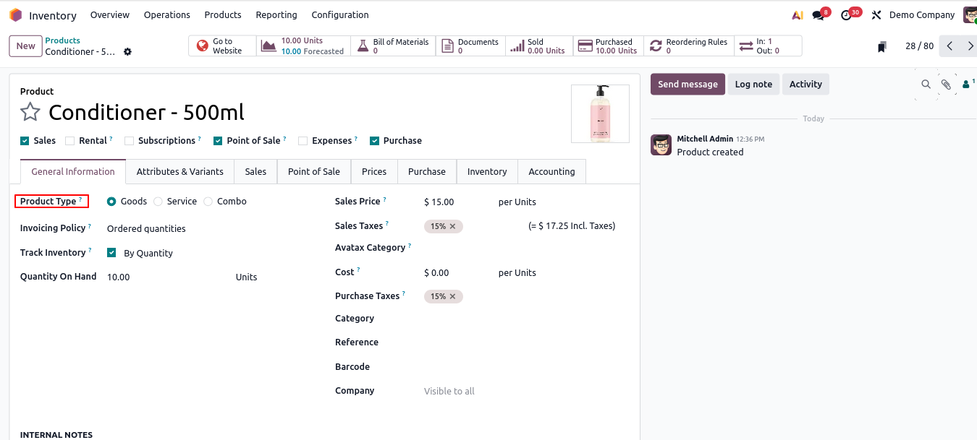977x440 pixels.
Task: Expand the Configuration menu
Action: [339, 15]
